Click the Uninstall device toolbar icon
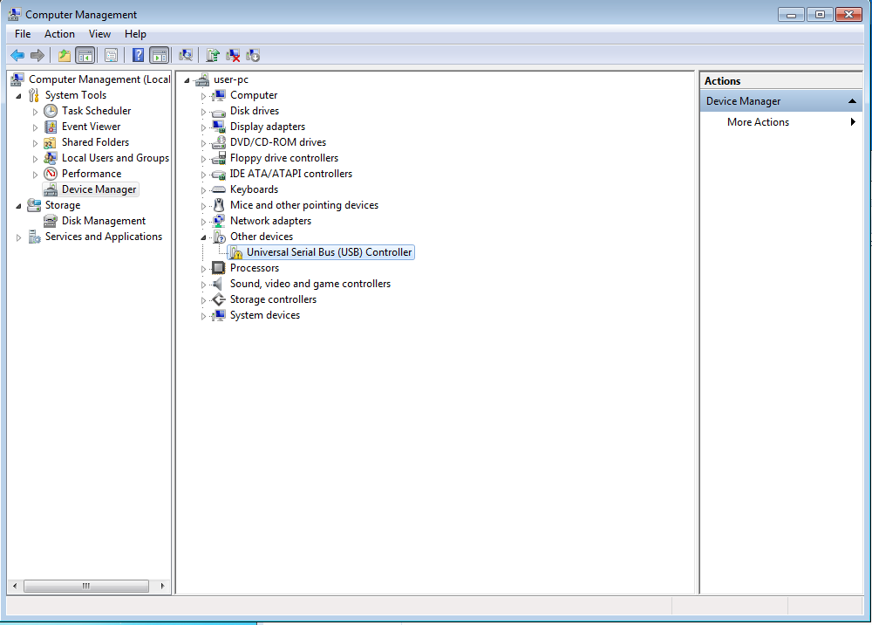 233,55
